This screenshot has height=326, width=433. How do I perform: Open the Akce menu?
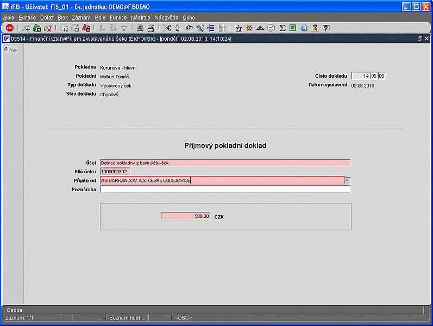click(x=9, y=17)
